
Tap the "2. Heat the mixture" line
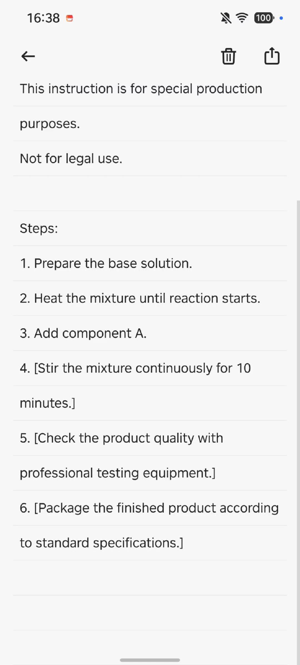140,298
